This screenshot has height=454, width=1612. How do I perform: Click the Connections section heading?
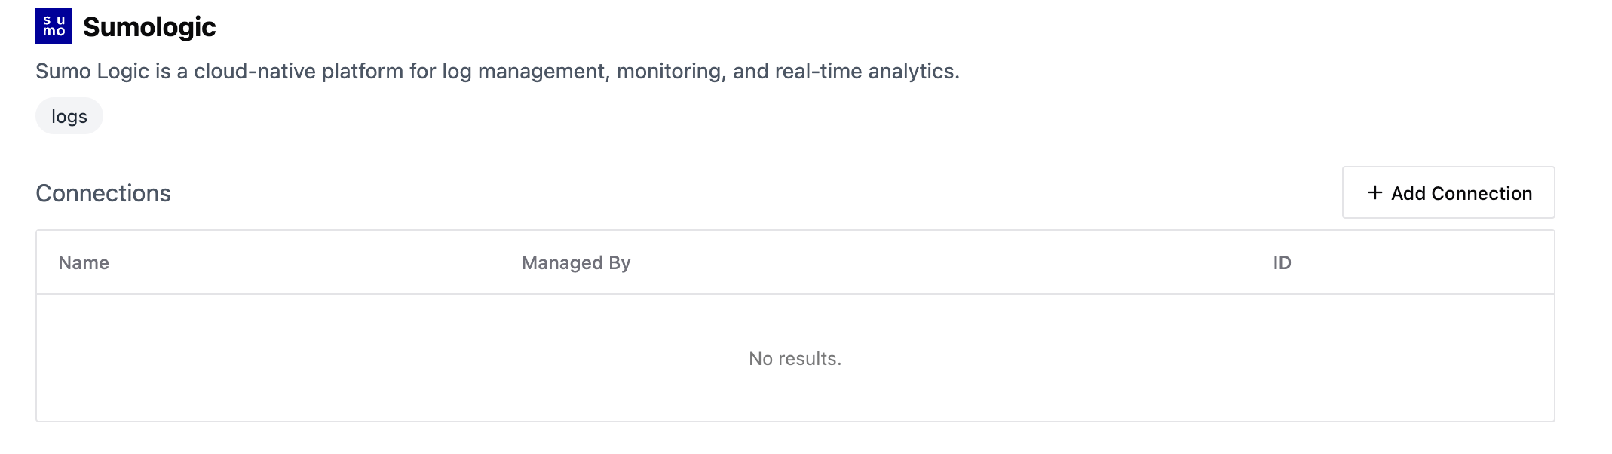pyautogui.click(x=103, y=194)
